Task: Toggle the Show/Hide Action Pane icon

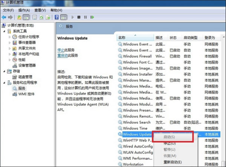Action: 64,17
